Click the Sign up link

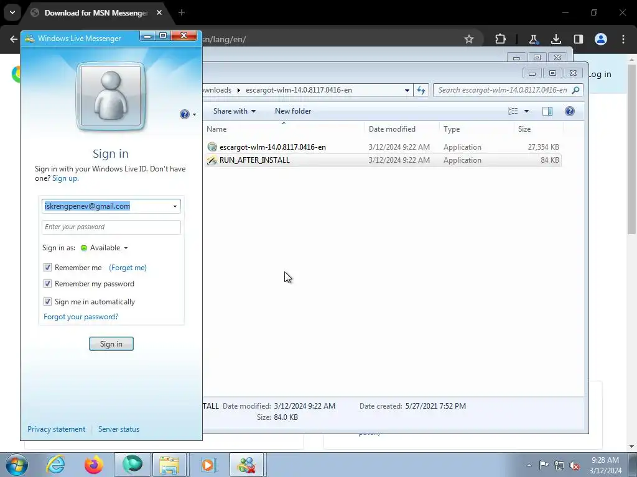click(65, 178)
